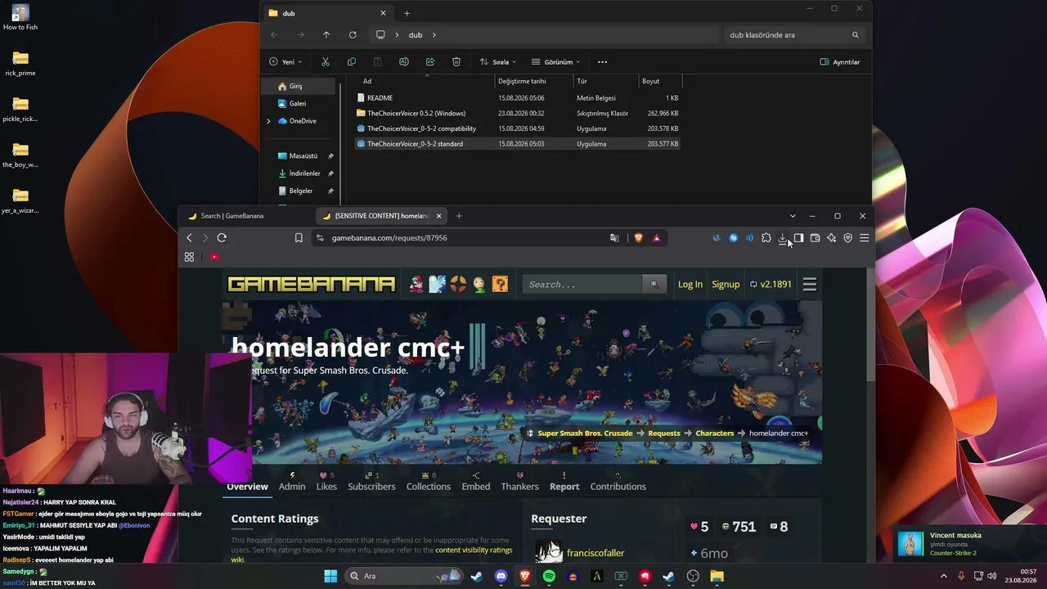
Task: Open Brave Rewards triangle icon
Action: (x=657, y=238)
